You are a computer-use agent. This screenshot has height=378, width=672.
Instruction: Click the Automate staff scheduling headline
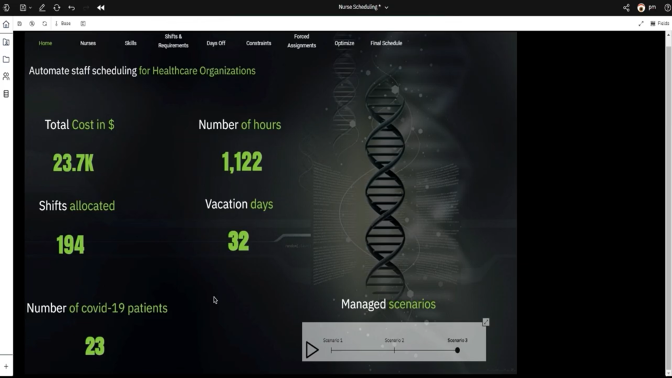click(142, 71)
